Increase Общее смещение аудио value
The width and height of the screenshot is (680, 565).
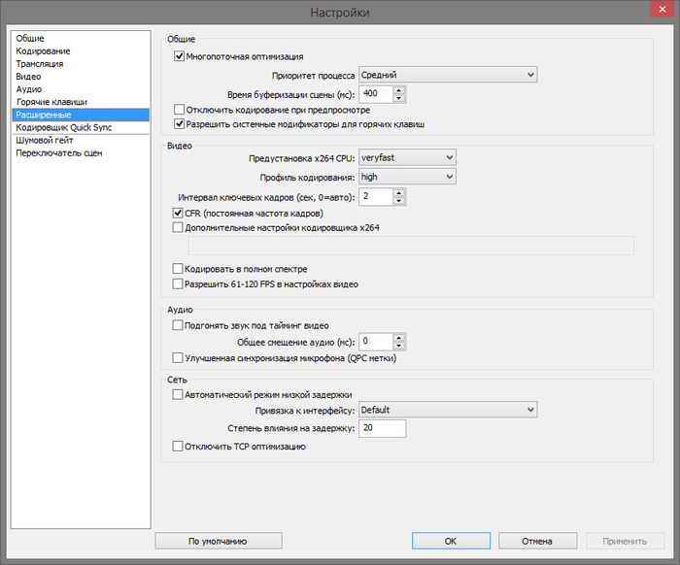pos(399,338)
